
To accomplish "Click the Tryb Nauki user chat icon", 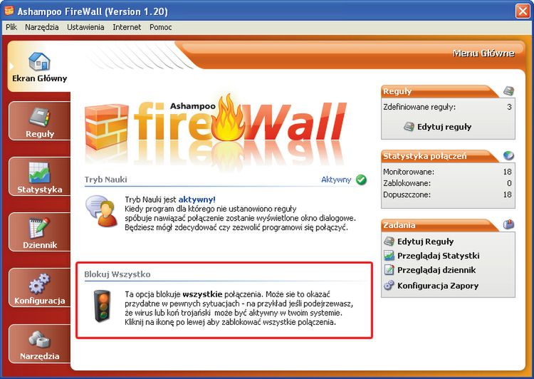I will [102, 212].
